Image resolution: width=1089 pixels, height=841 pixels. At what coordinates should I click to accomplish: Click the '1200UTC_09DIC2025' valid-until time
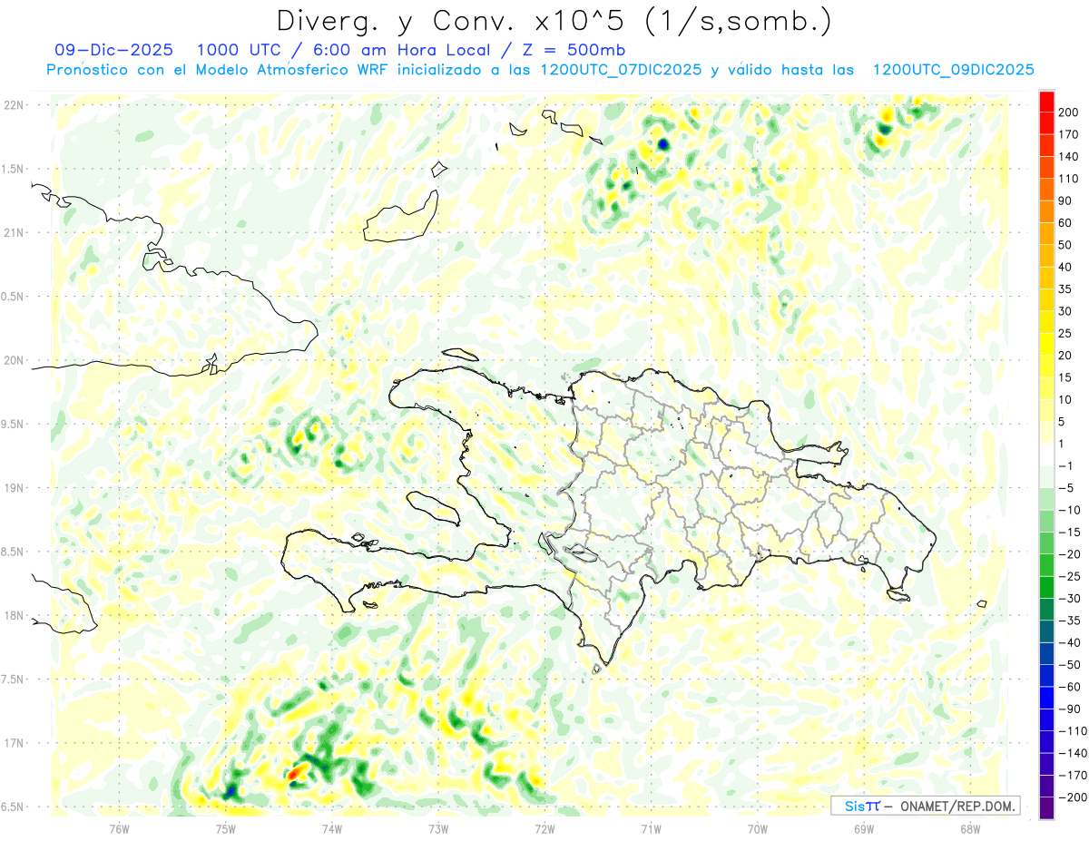(953, 70)
